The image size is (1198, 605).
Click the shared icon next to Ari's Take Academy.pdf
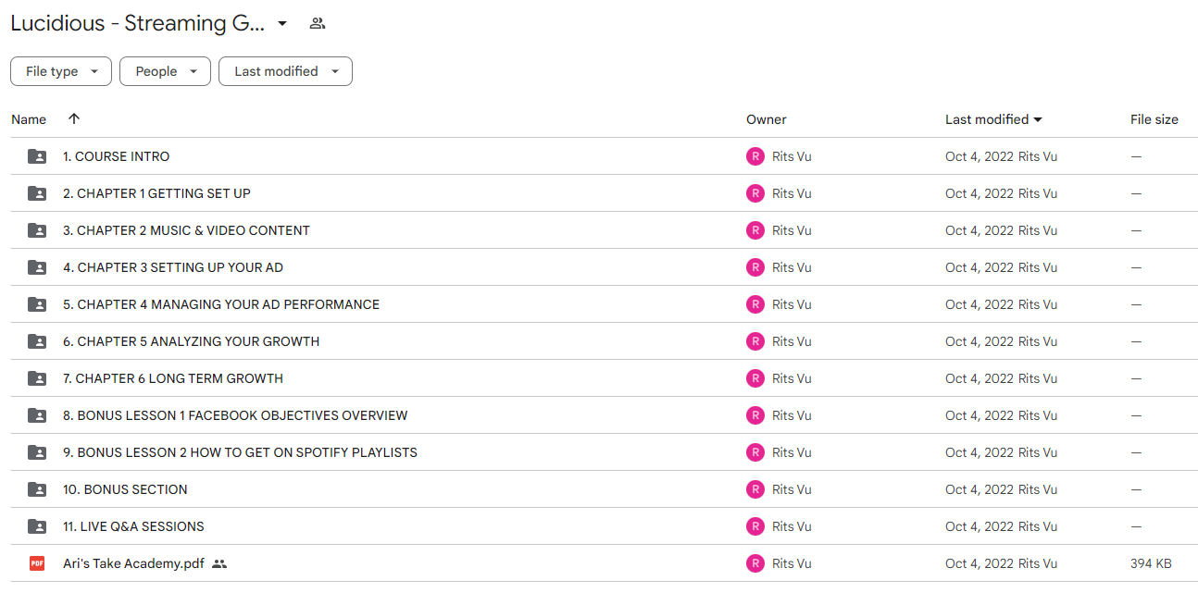[219, 563]
